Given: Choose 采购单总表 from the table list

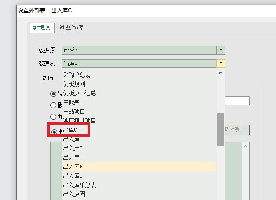Looking at the screenshot, I should click(77, 75).
